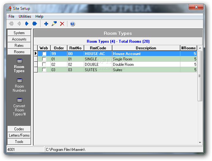Select the Letters/Forms section button
Image resolution: width=212 pixels, height=161 pixels.
point(19,135)
